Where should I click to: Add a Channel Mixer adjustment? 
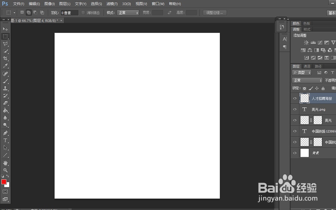330,50
